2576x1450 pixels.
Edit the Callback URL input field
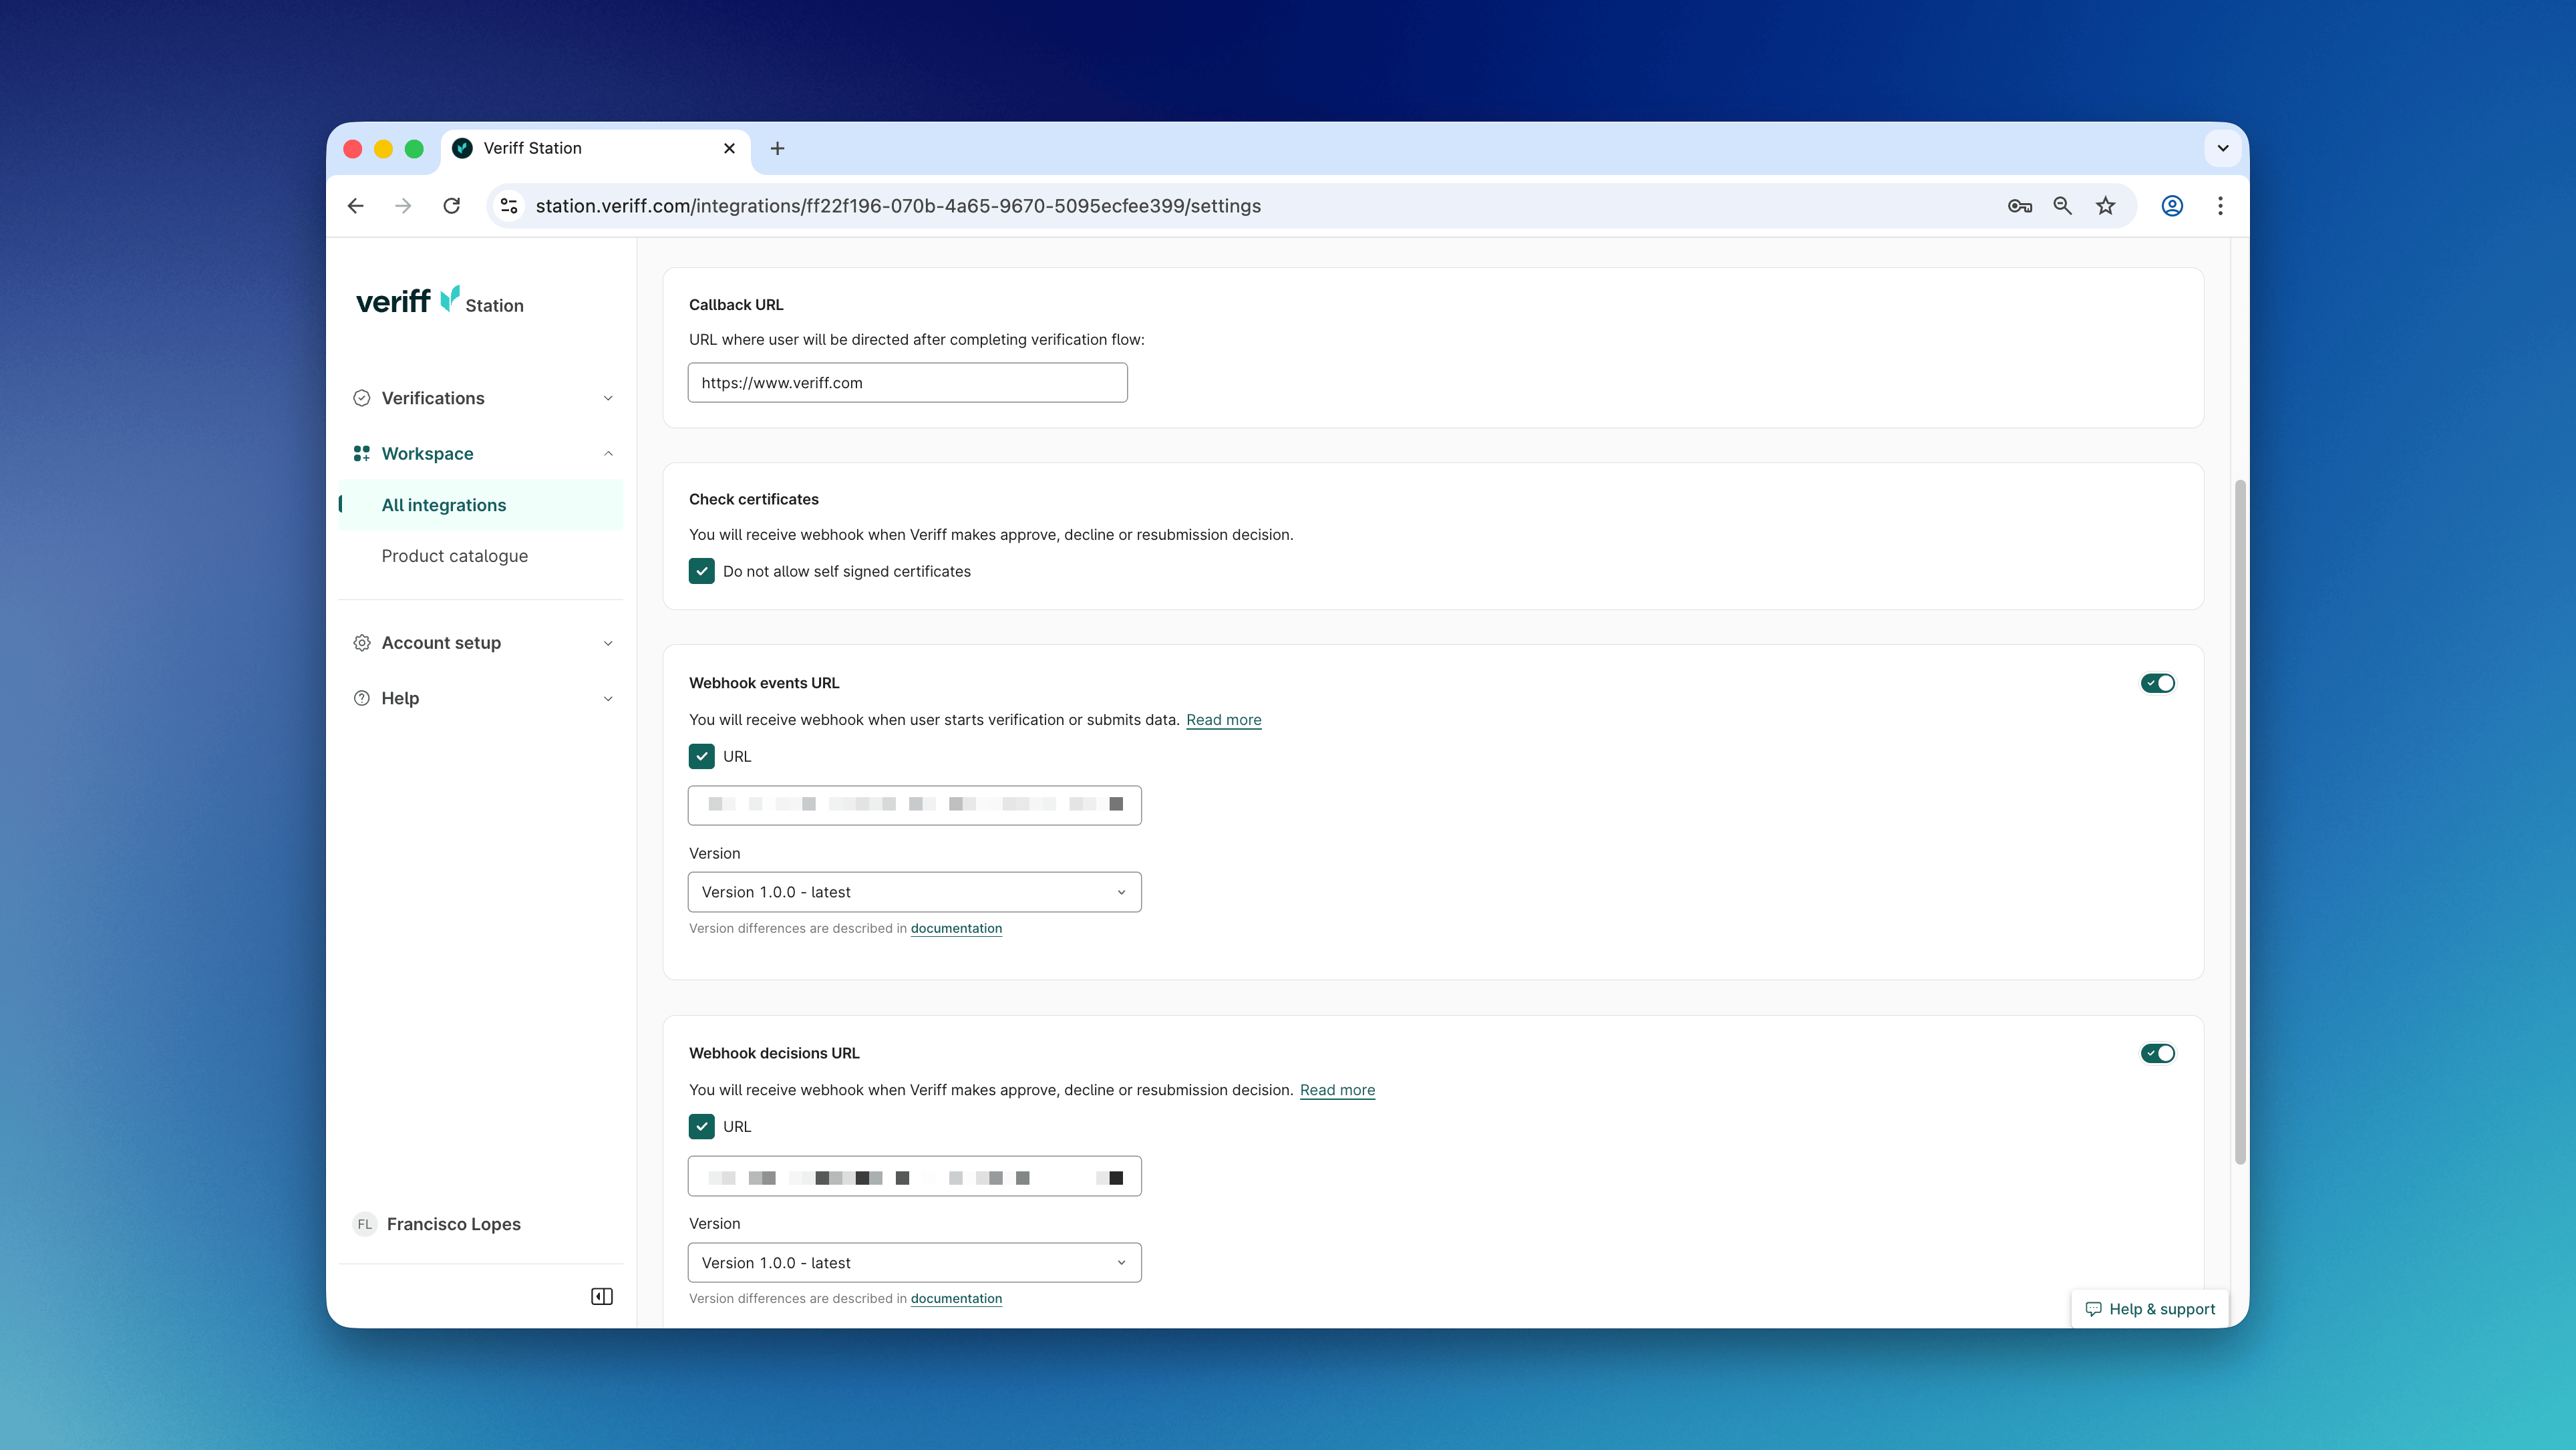(x=907, y=383)
